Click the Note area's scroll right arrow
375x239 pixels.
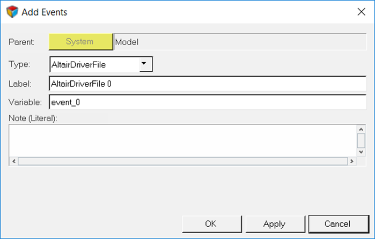click(351, 161)
